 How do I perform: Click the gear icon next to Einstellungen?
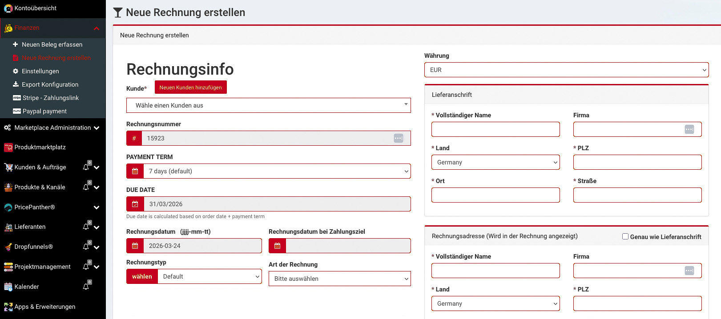(16, 71)
